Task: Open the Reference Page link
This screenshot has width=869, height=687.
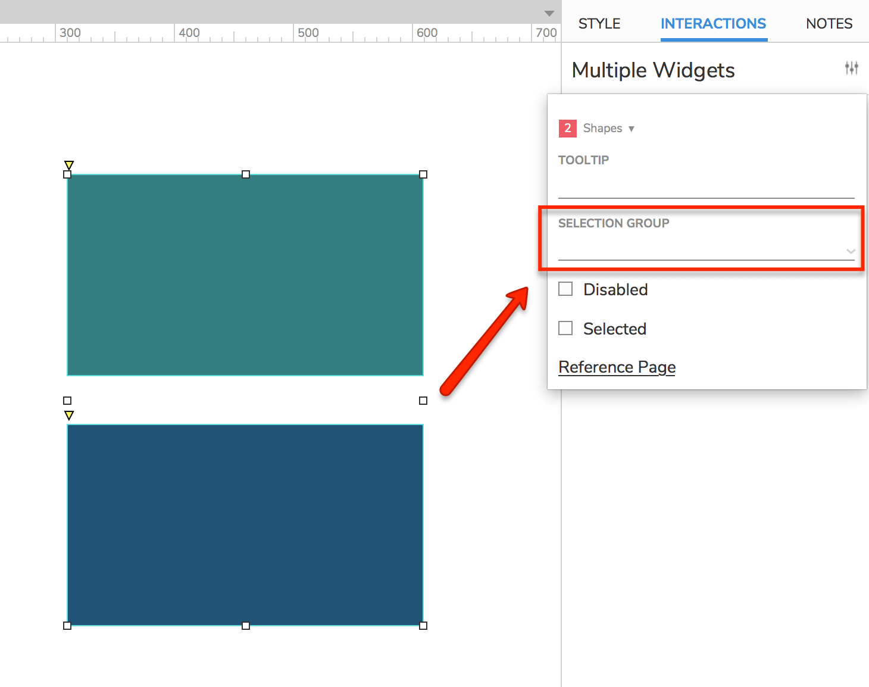Action: [x=617, y=367]
